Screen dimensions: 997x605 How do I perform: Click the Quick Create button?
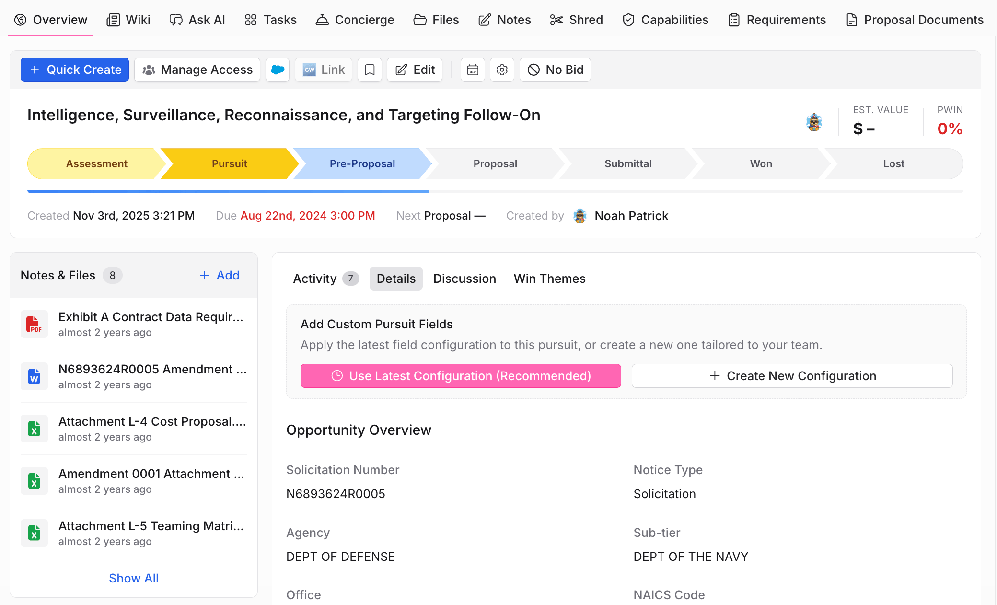tap(75, 70)
